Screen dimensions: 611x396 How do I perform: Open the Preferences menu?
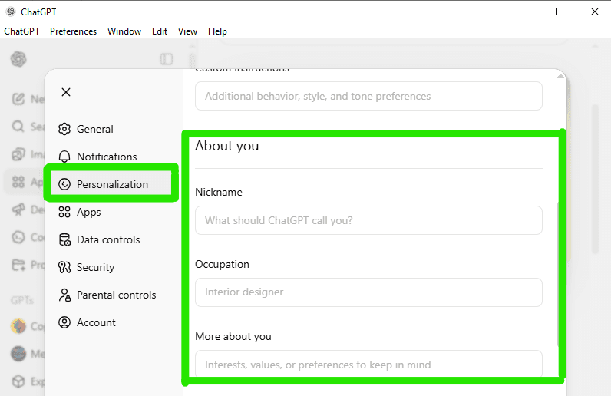[73, 31]
